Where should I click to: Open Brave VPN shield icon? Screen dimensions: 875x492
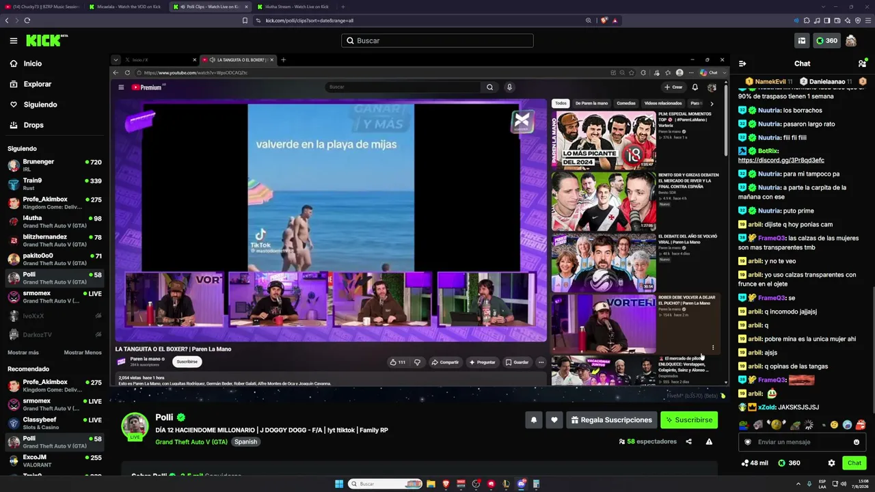[858, 20]
